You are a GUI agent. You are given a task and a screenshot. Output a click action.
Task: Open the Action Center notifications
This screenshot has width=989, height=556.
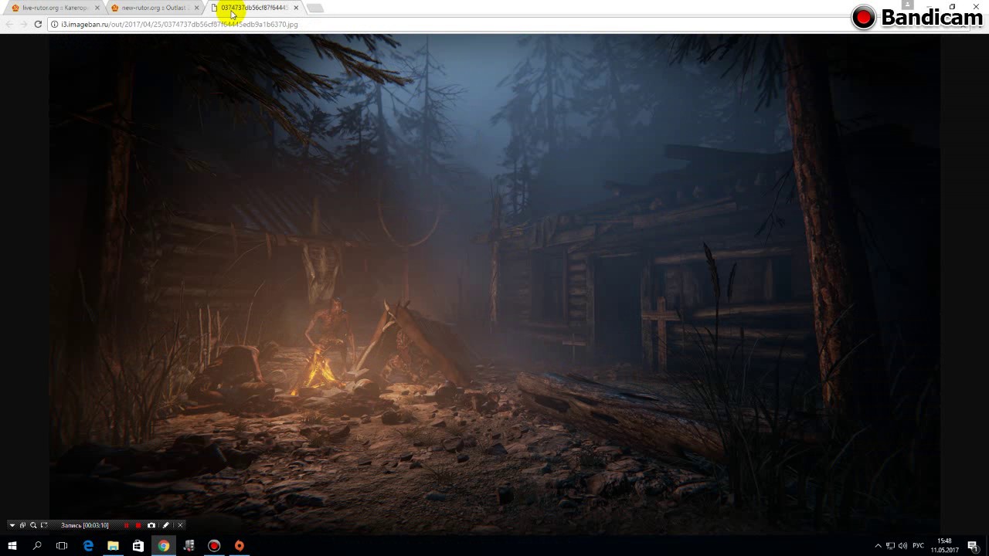point(973,546)
